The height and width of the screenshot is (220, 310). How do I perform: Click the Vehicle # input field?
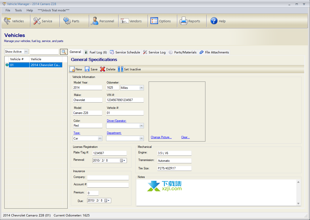[x=125, y=113]
